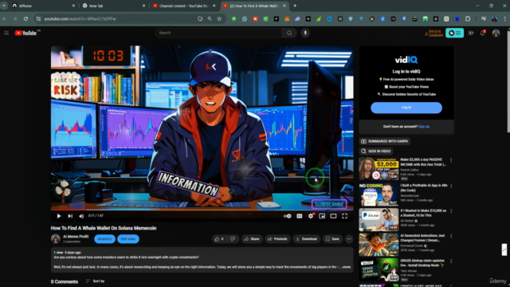Click the video progress bar
Image resolution: width=510 pixels, height=287 pixels.
pos(202,210)
